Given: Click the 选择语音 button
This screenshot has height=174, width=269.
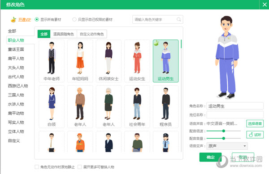Looking at the screenshot, I should click(255, 124).
